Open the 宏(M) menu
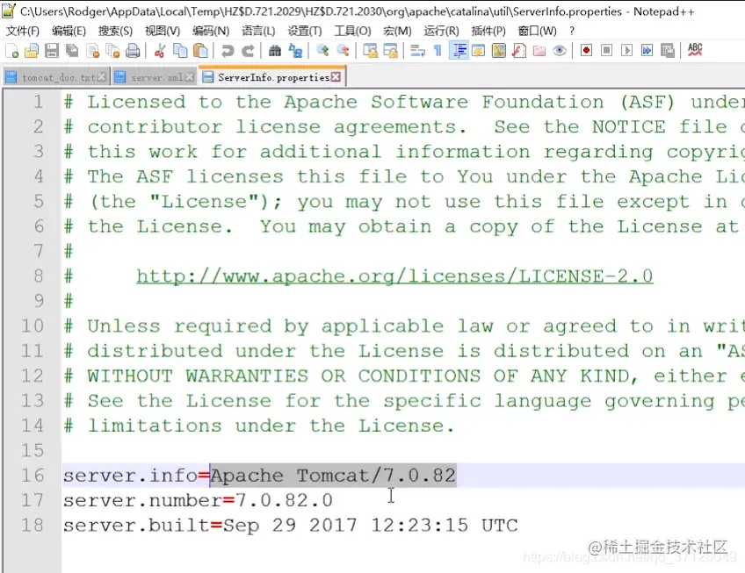 (397, 31)
